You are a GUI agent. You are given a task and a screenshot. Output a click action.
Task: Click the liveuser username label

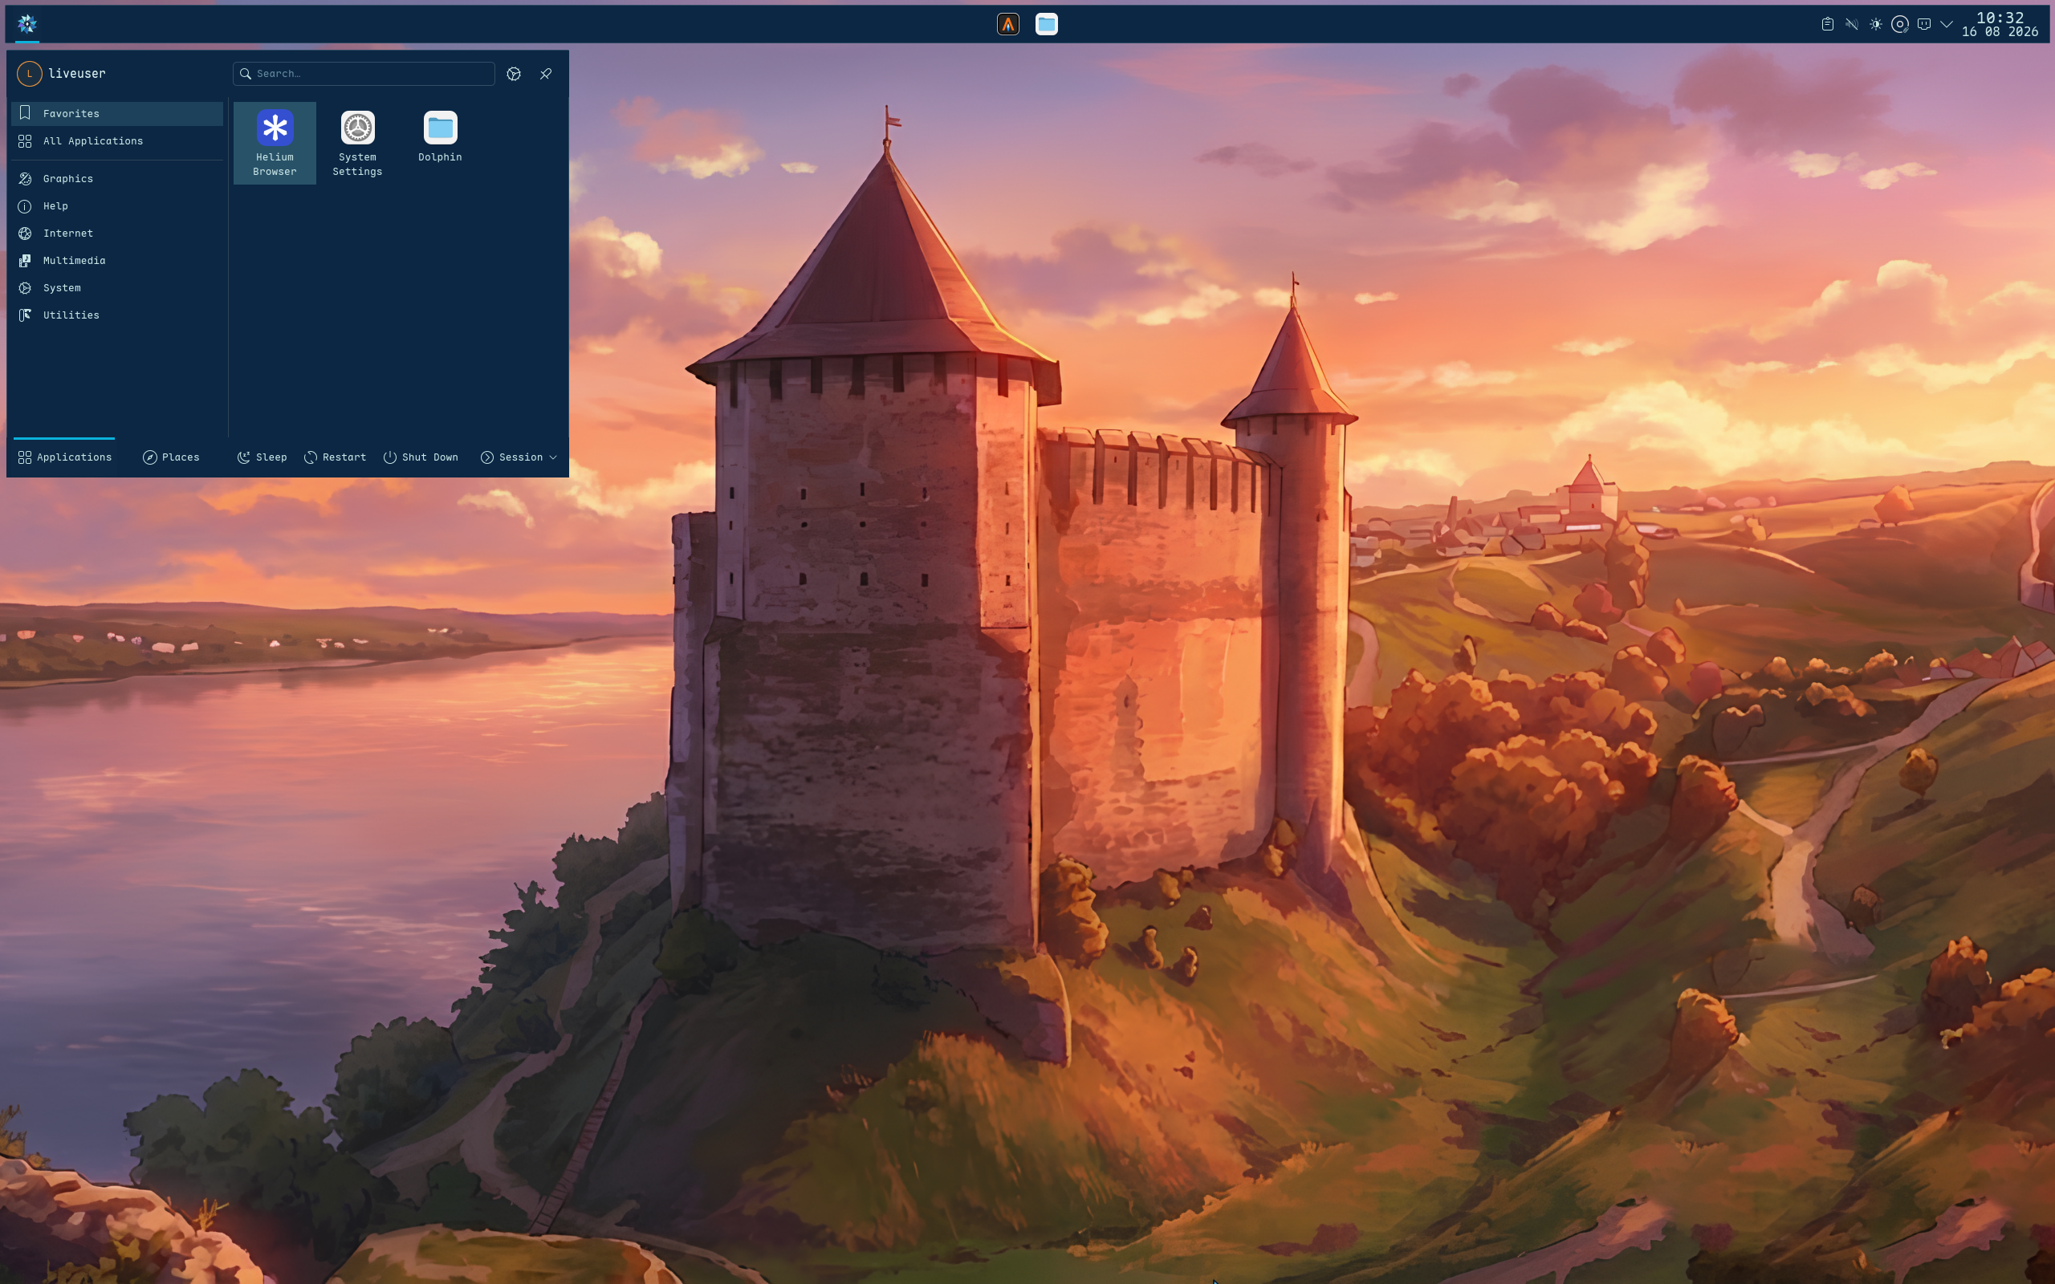coord(77,74)
